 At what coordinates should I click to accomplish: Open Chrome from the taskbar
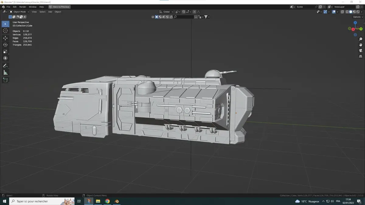pyautogui.click(x=107, y=201)
